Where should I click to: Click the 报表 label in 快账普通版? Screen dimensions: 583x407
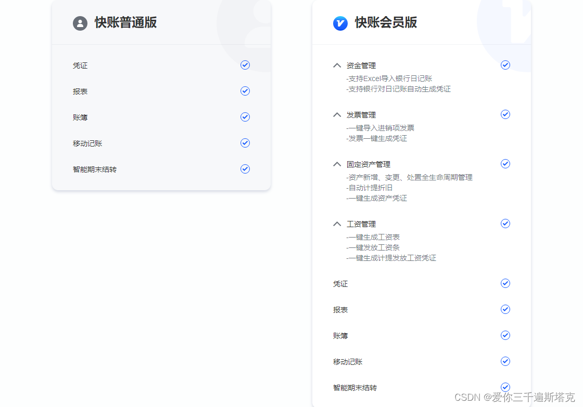click(80, 91)
